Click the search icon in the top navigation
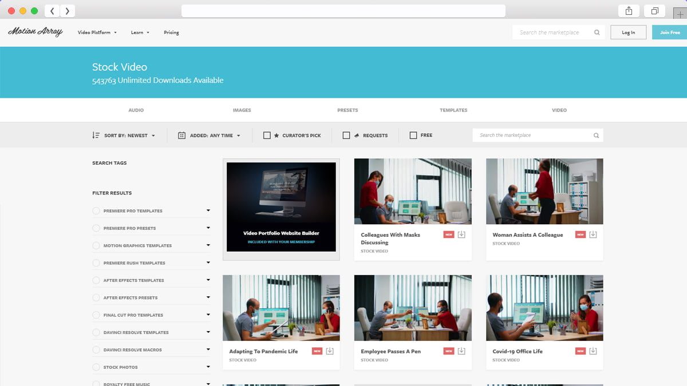 pos(596,32)
